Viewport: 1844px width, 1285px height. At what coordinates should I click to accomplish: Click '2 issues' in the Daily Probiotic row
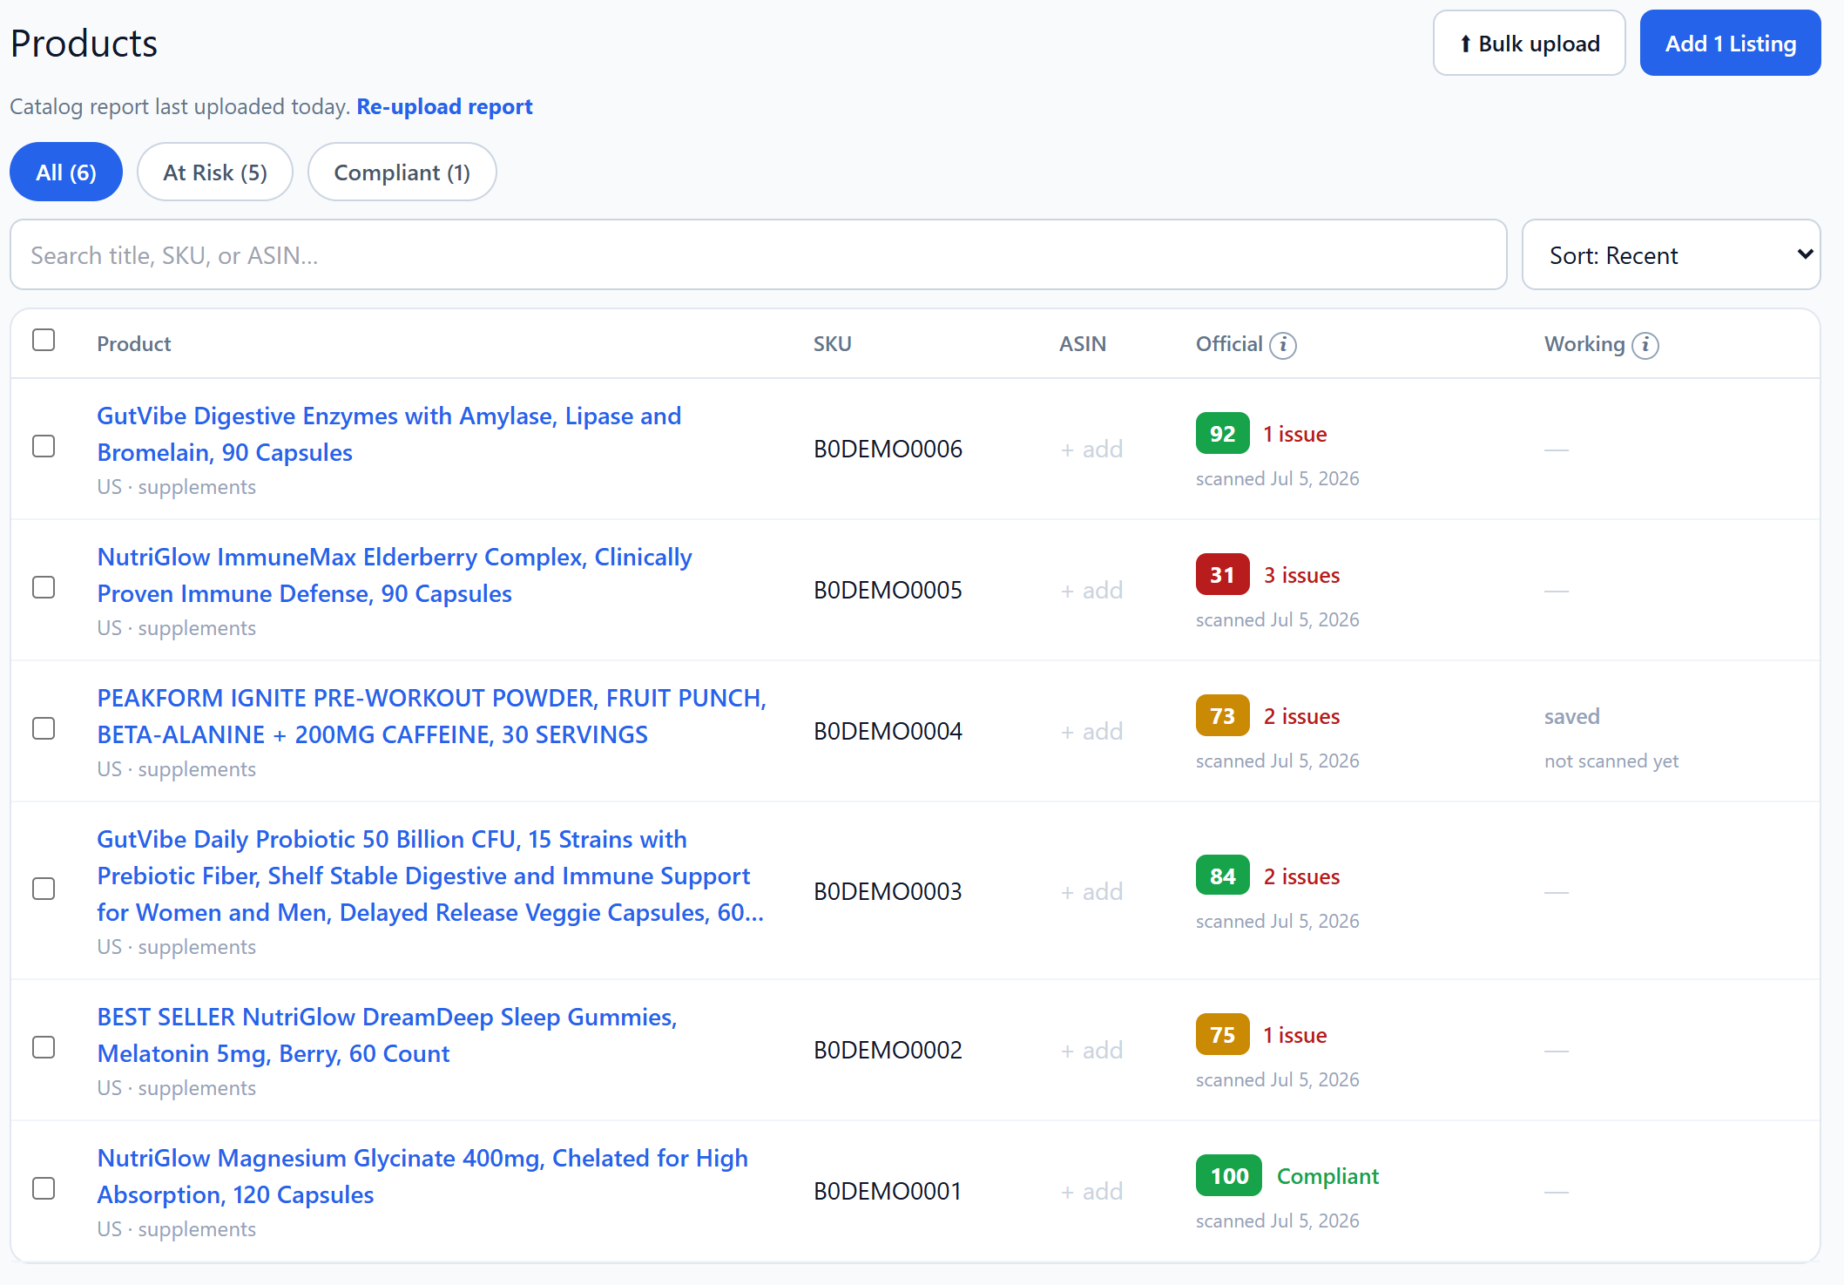pyautogui.click(x=1301, y=876)
